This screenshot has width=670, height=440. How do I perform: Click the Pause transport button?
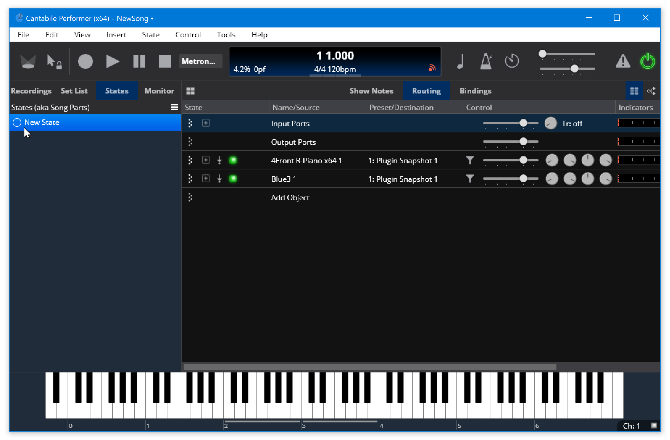(139, 61)
